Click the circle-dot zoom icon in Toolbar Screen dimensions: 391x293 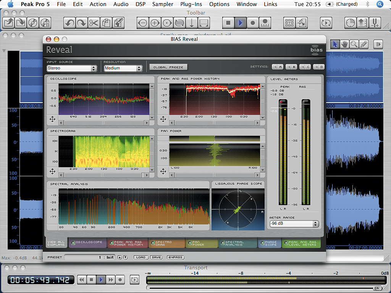tap(167, 23)
